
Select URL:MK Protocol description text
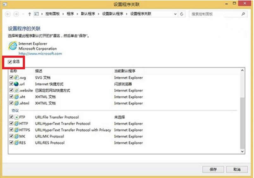click(x=50, y=136)
